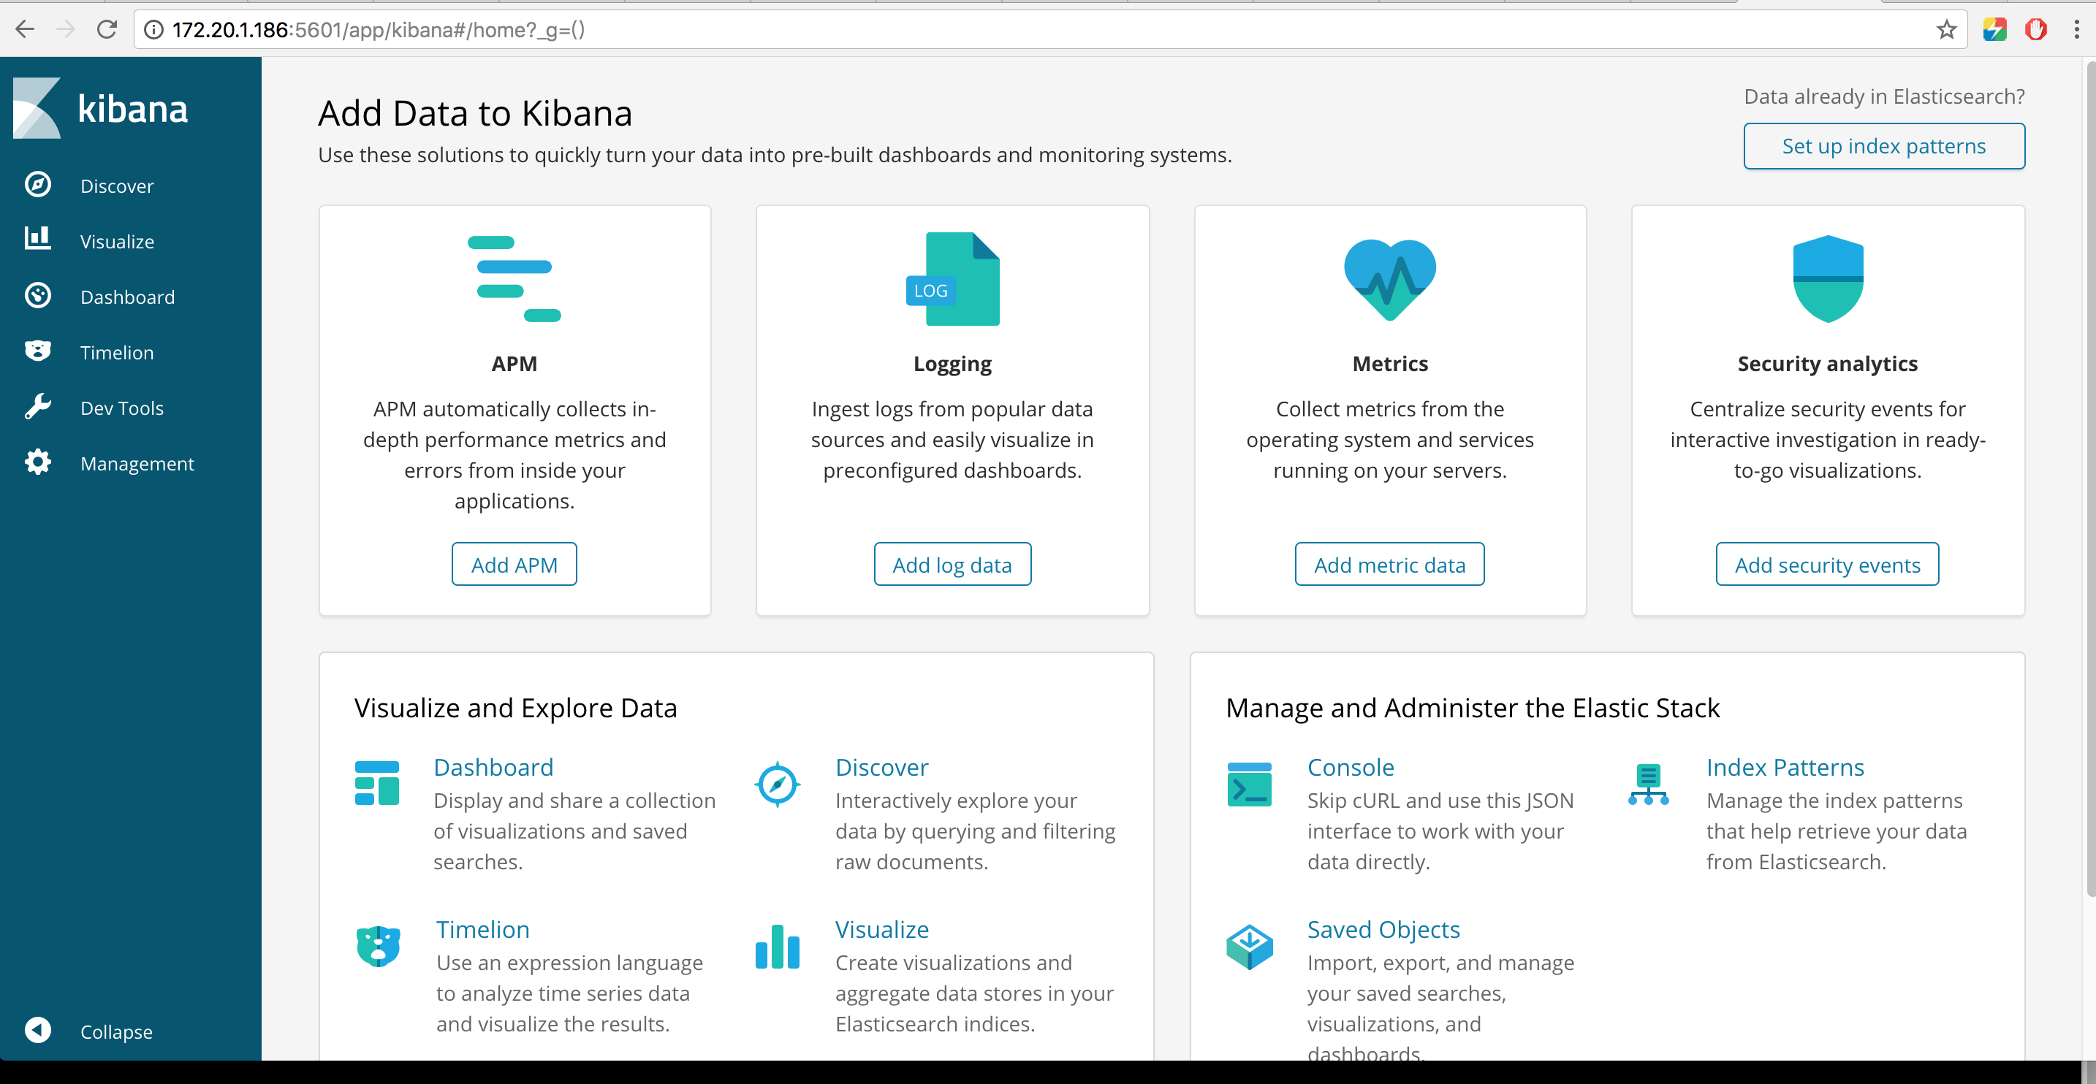
Task: Click the Timelion bear icon under Explore Data
Action: 379,947
